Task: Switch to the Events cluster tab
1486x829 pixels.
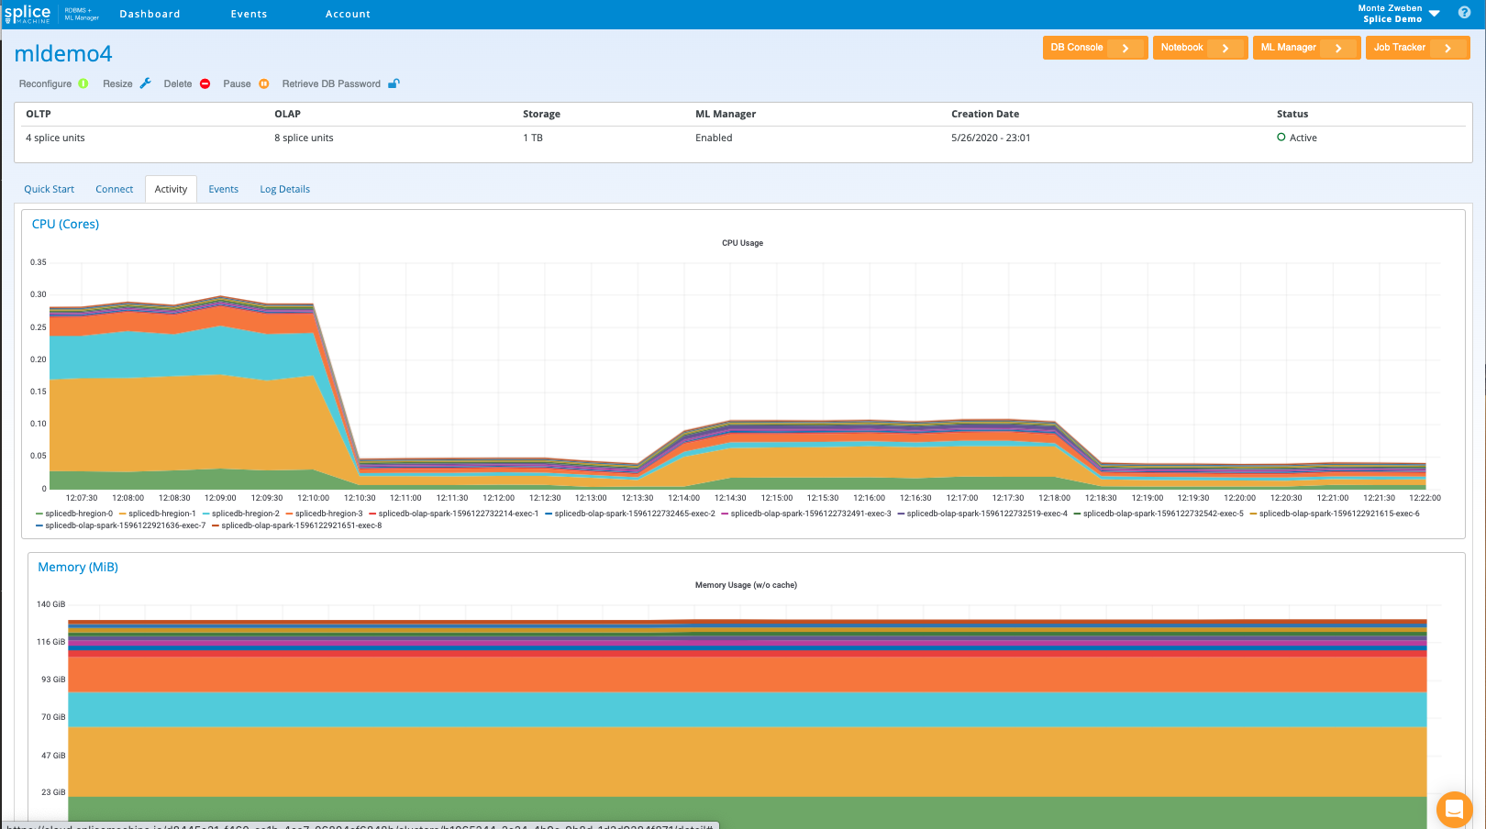Action: pyautogui.click(x=224, y=189)
